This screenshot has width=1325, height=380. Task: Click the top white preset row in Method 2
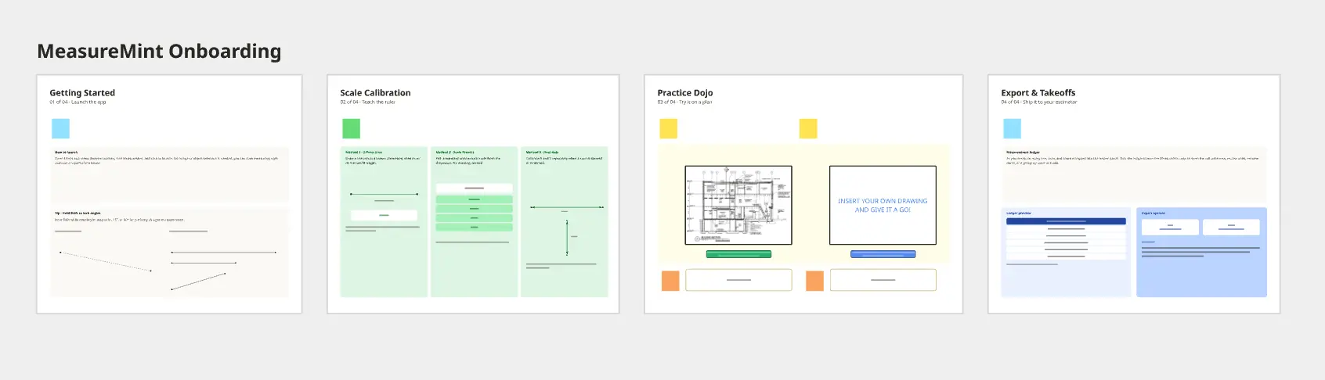474,188
